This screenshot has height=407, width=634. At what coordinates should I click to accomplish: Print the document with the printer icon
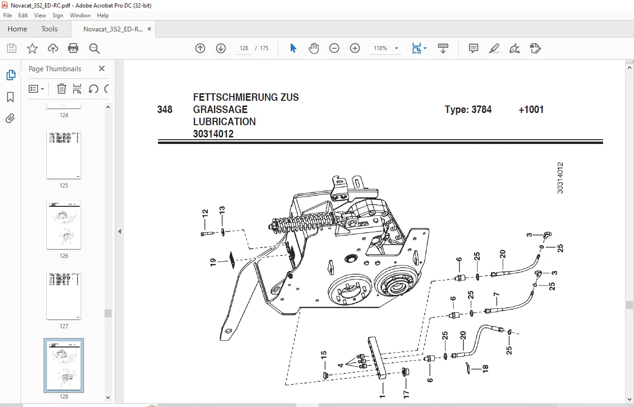[73, 48]
